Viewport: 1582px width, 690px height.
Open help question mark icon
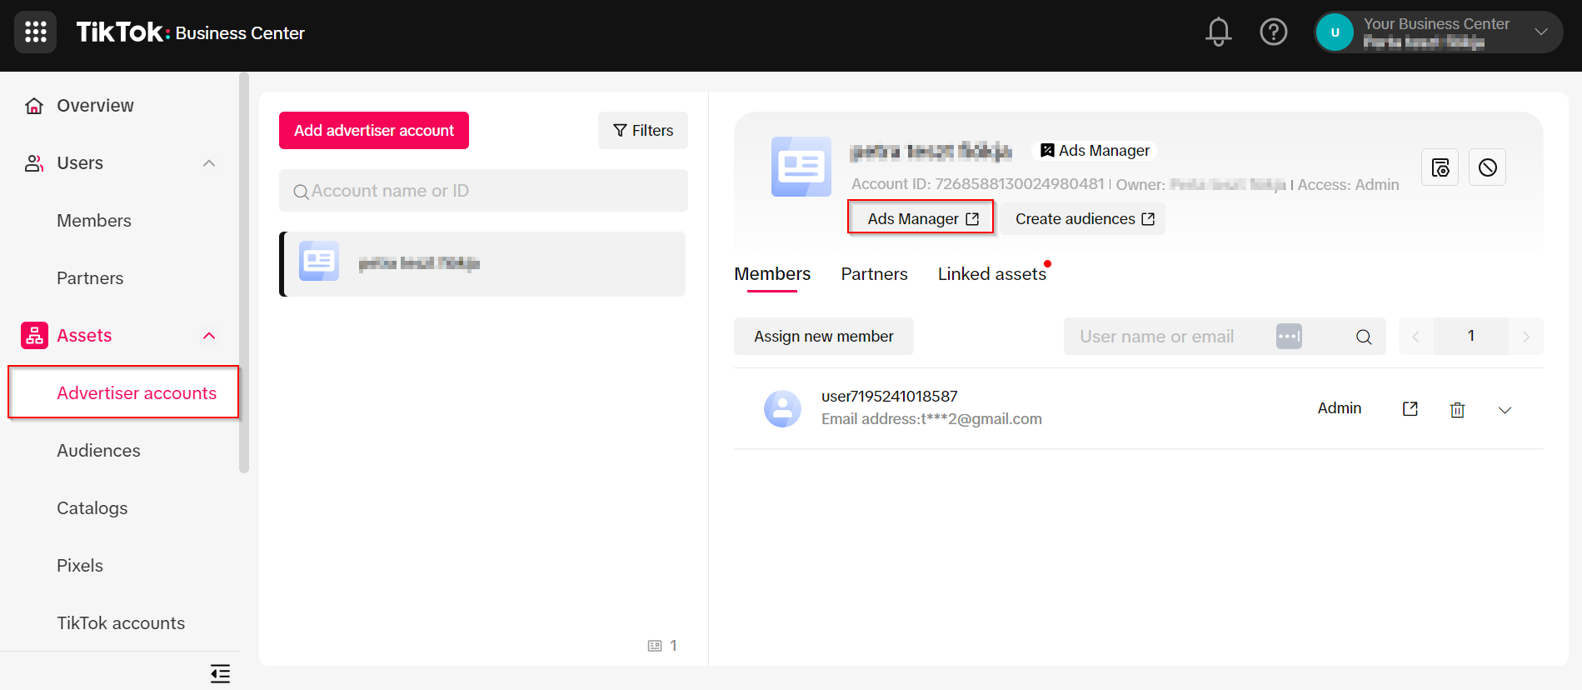[1274, 32]
